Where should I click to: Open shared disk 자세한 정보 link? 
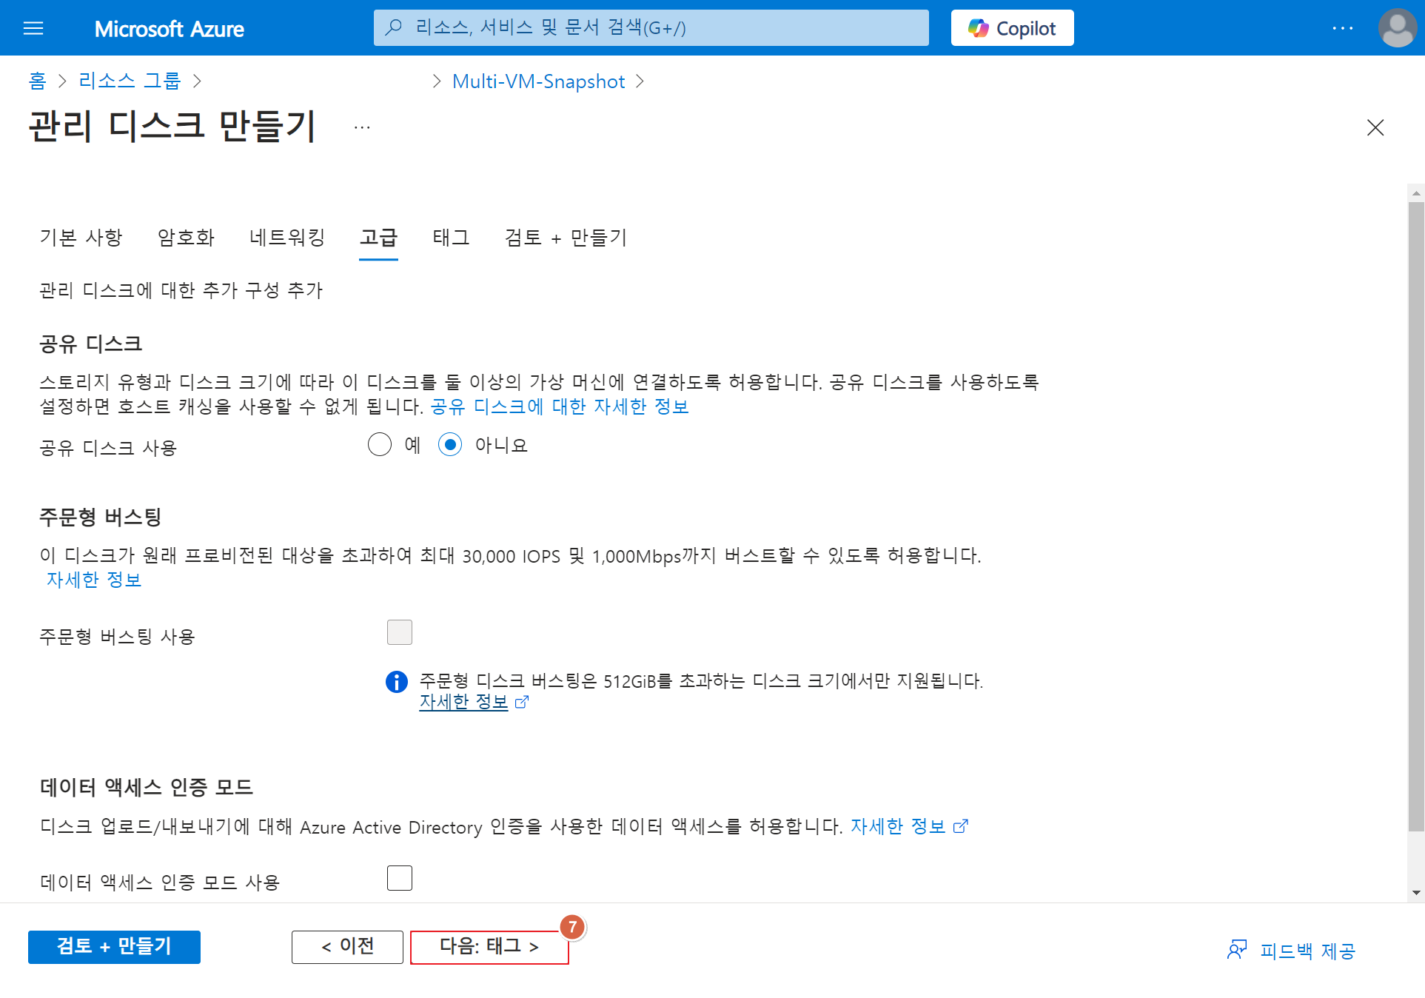pyautogui.click(x=560, y=406)
